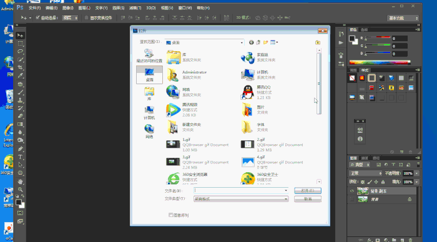The width and height of the screenshot is (437, 242).
Task: Click the lock all padlock icon in Layers
Action: click(x=383, y=182)
